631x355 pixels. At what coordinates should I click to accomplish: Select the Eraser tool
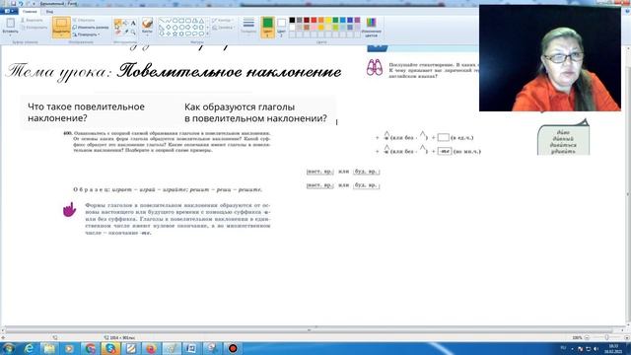[x=117, y=32]
